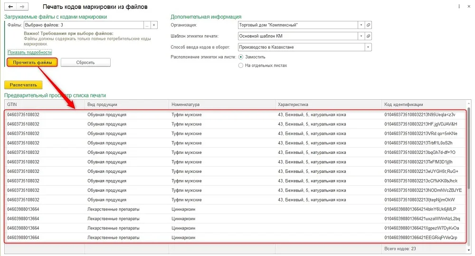Clear the selected files field

point(154,25)
